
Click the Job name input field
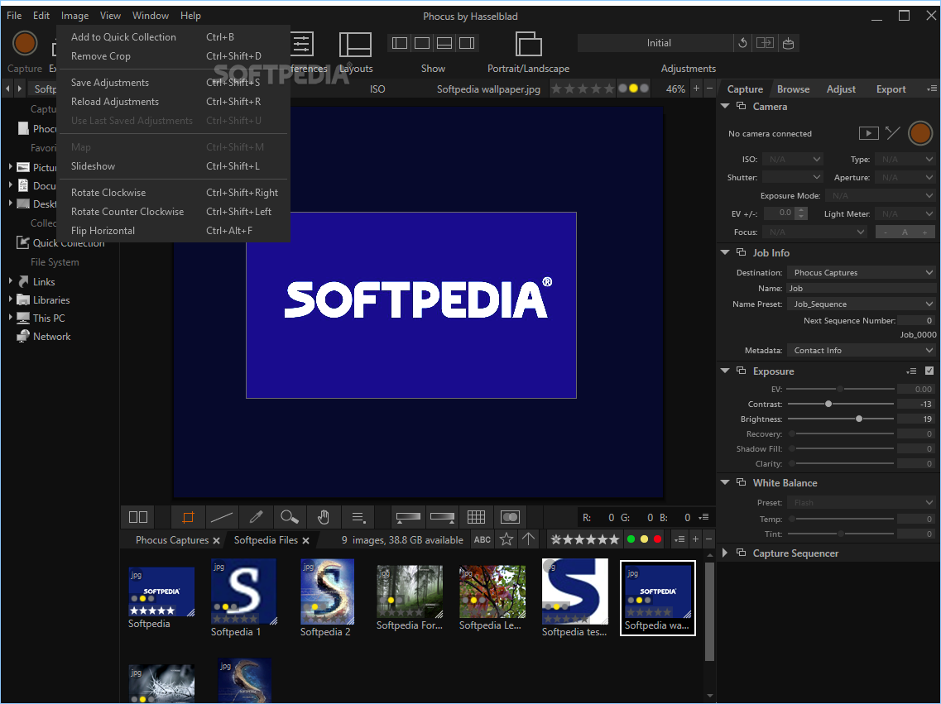tap(862, 289)
